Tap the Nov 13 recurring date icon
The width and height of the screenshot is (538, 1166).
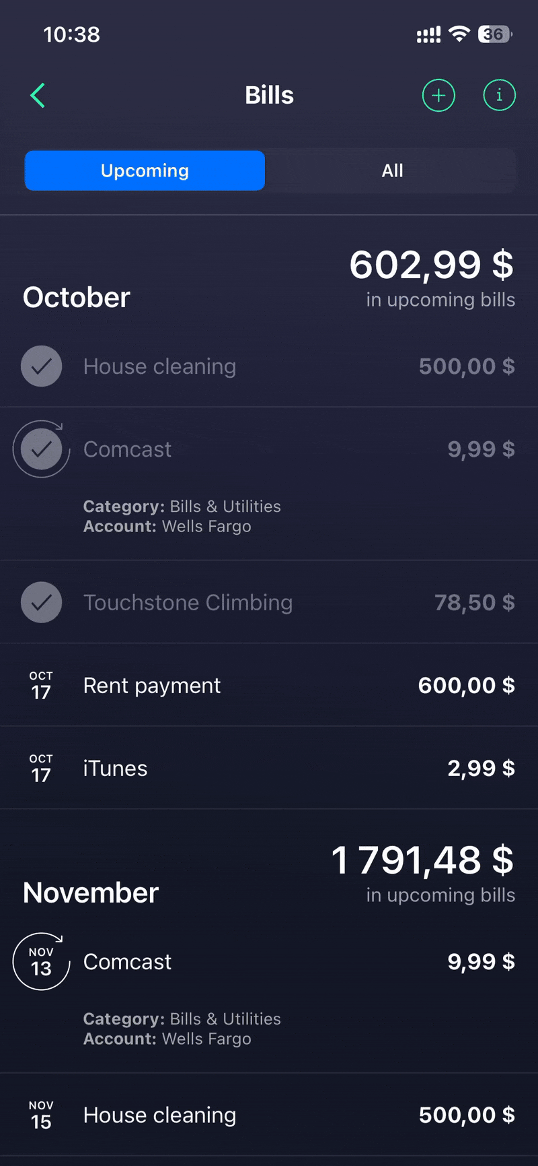pos(41,962)
